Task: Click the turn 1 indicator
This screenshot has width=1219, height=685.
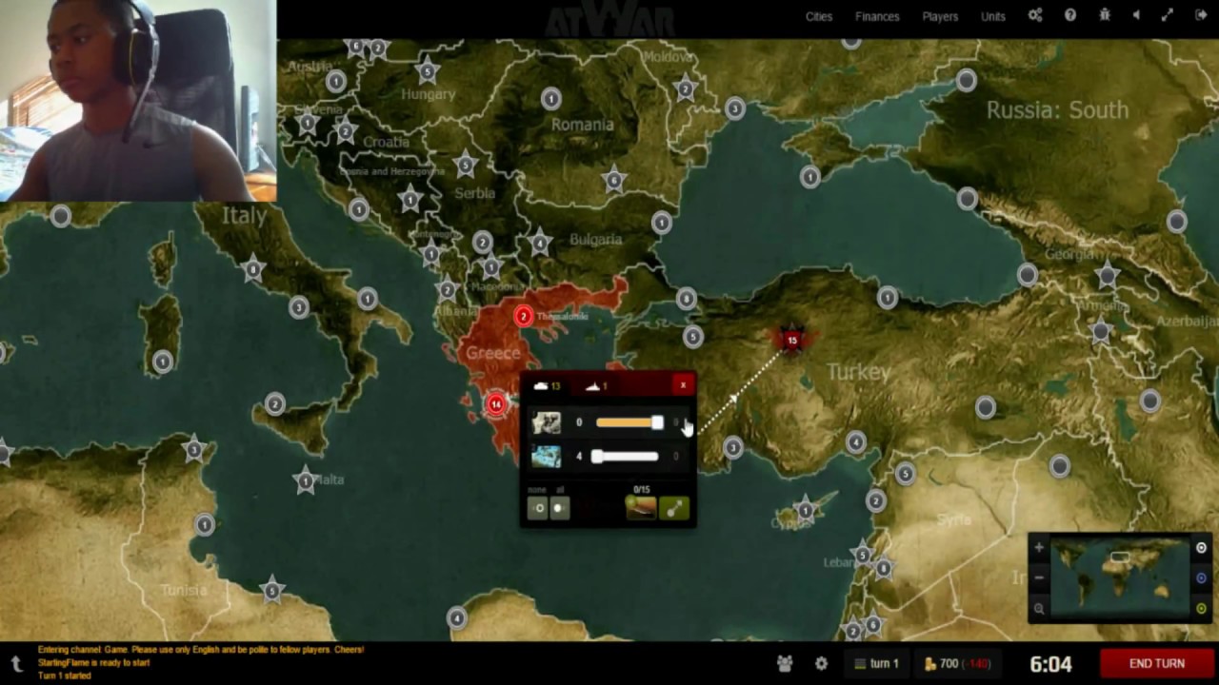Action: pyautogui.click(x=876, y=663)
